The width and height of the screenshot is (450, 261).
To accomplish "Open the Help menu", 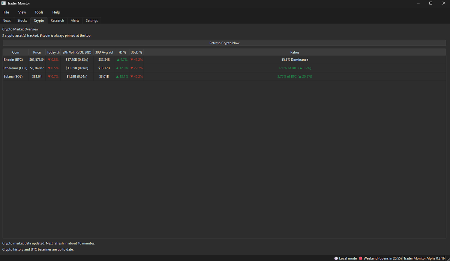I will (56, 12).
